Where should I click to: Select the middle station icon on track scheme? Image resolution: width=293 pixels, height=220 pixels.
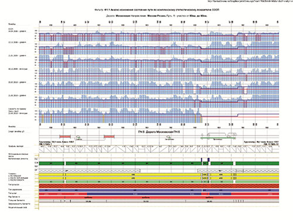click(169, 138)
